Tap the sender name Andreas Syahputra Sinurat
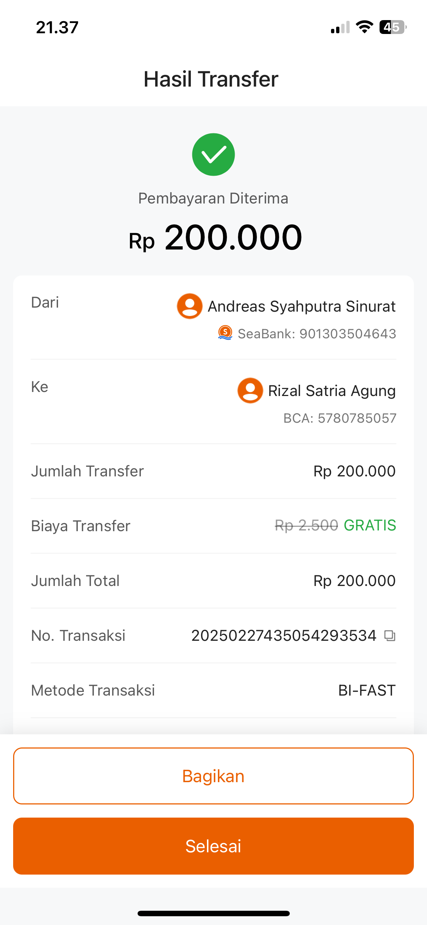Viewport: 427px width, 925px height. [x=301, y=307]
